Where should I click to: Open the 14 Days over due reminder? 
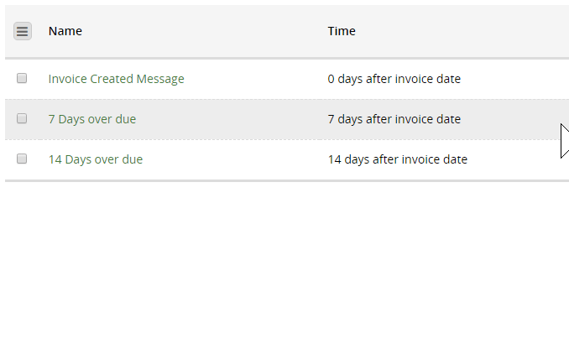[96, 159]
